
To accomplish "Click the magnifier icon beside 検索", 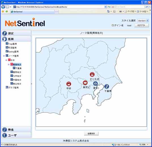I will [5, 129].
